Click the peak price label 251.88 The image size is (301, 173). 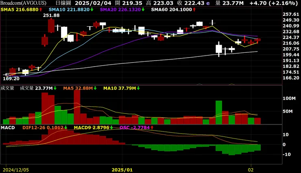51,15
